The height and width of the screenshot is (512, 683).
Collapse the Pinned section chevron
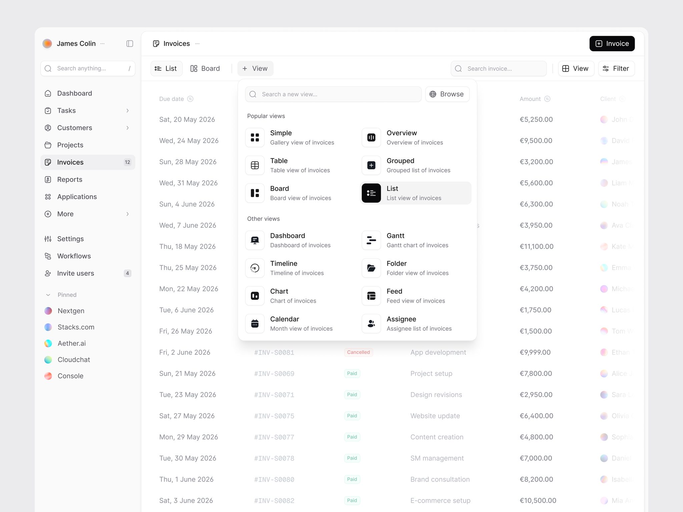(48, 295)
